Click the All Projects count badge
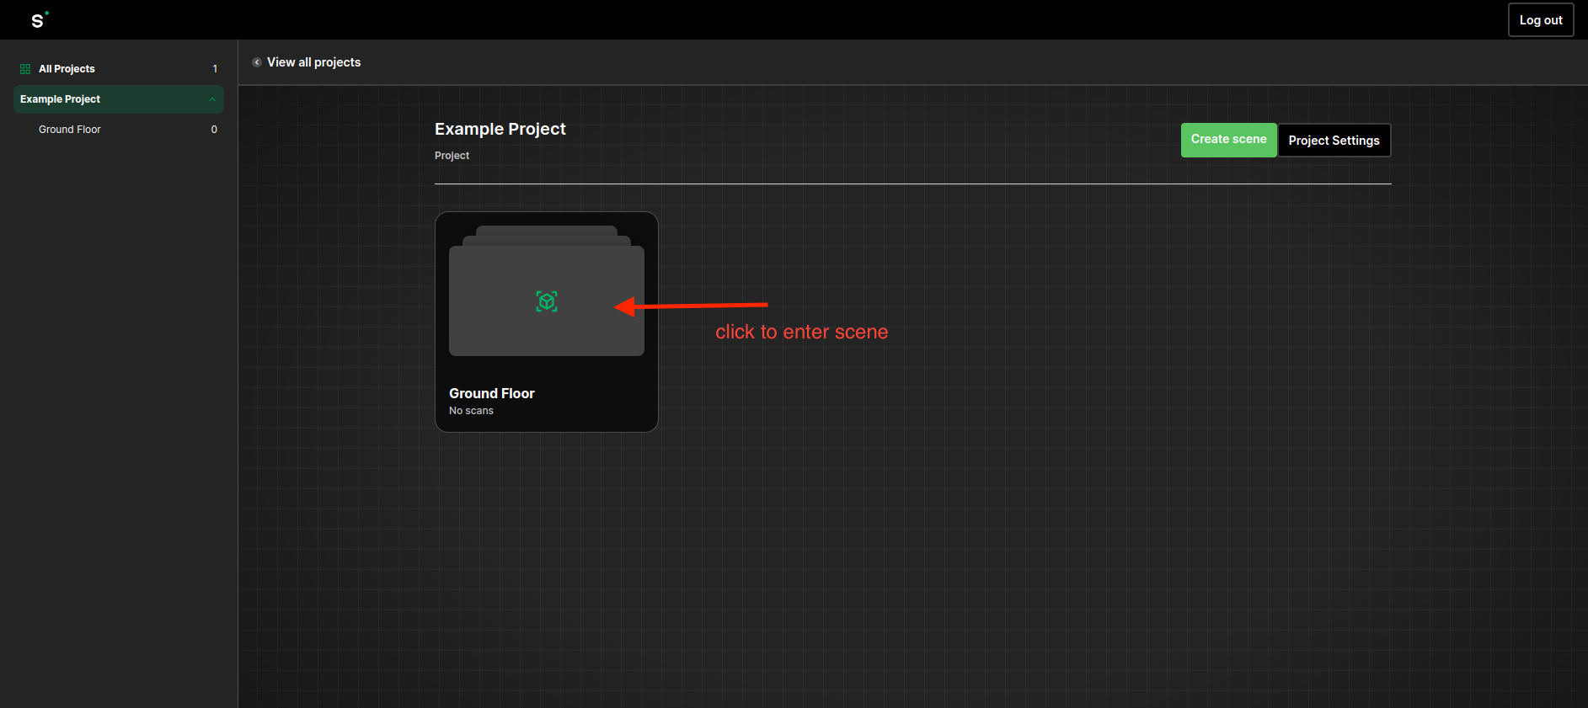The width and height of the screenshot is (1588, 708). (215, 69)
